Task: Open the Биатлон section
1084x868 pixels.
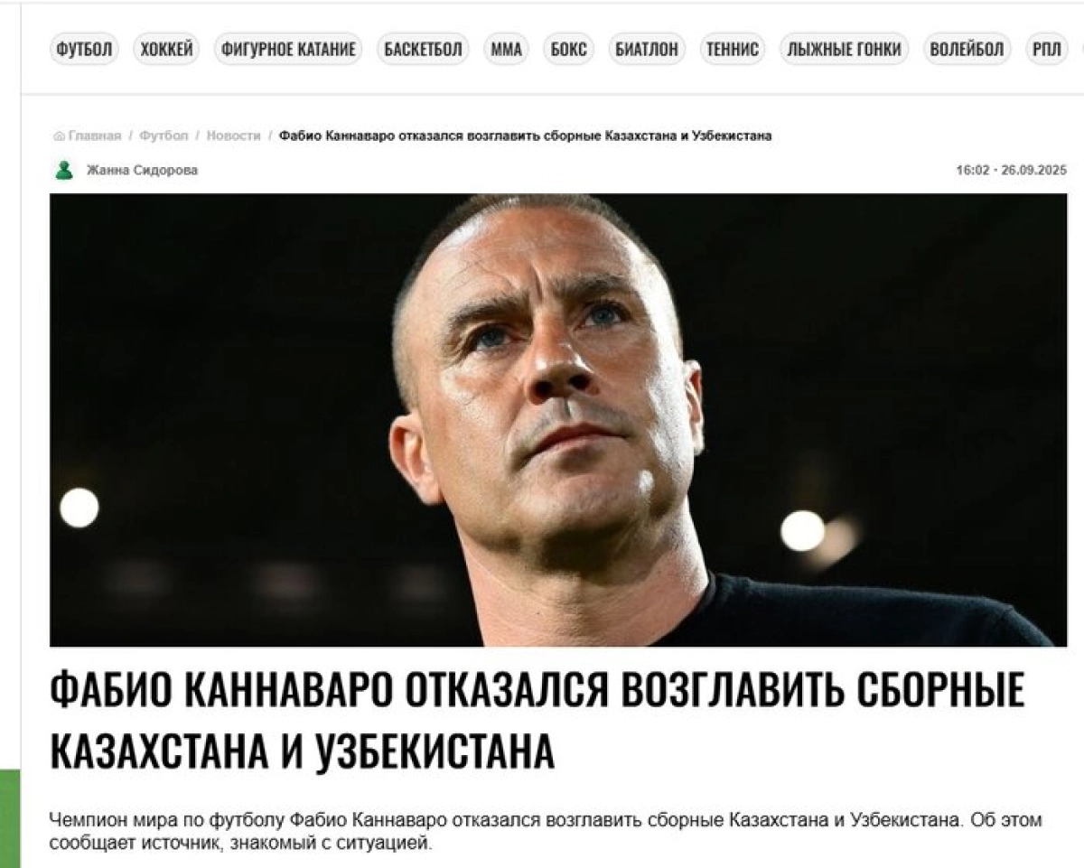Action: tap(647, 50)
